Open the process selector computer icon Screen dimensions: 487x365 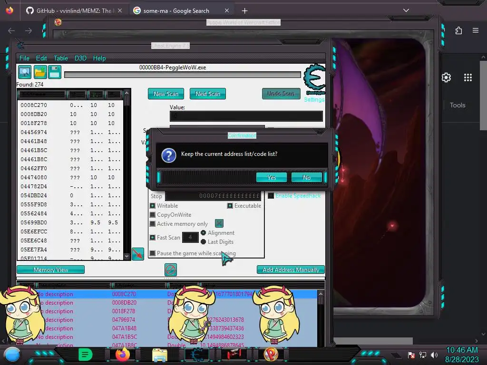[25, 72]
